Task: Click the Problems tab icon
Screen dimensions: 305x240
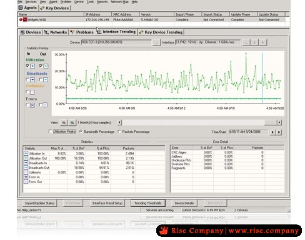Action: point(72,32)
